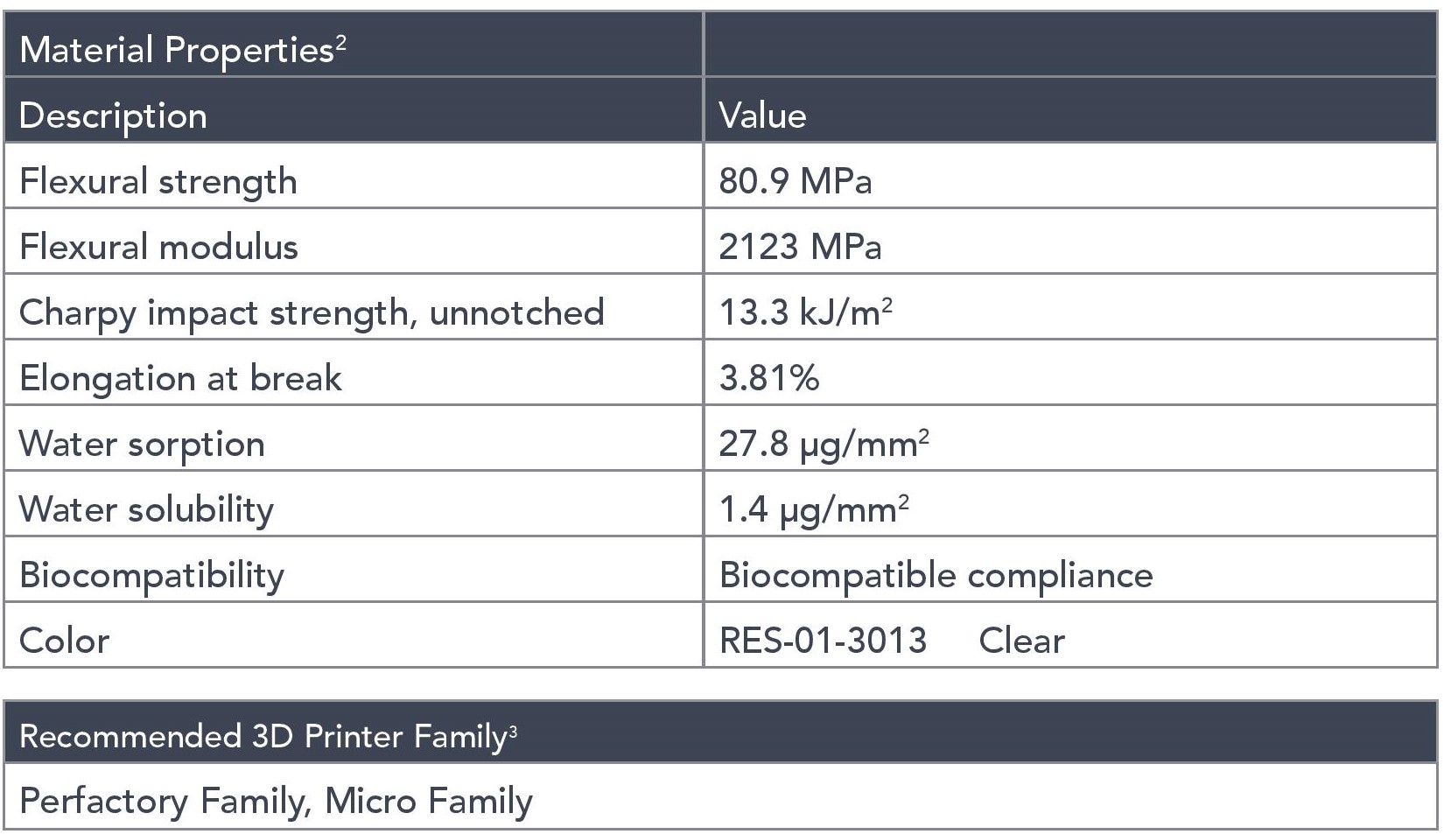Click the Charpy impact strength, unnotched label
Viewport: 1444px width, 834px height.
pos(312,312)
